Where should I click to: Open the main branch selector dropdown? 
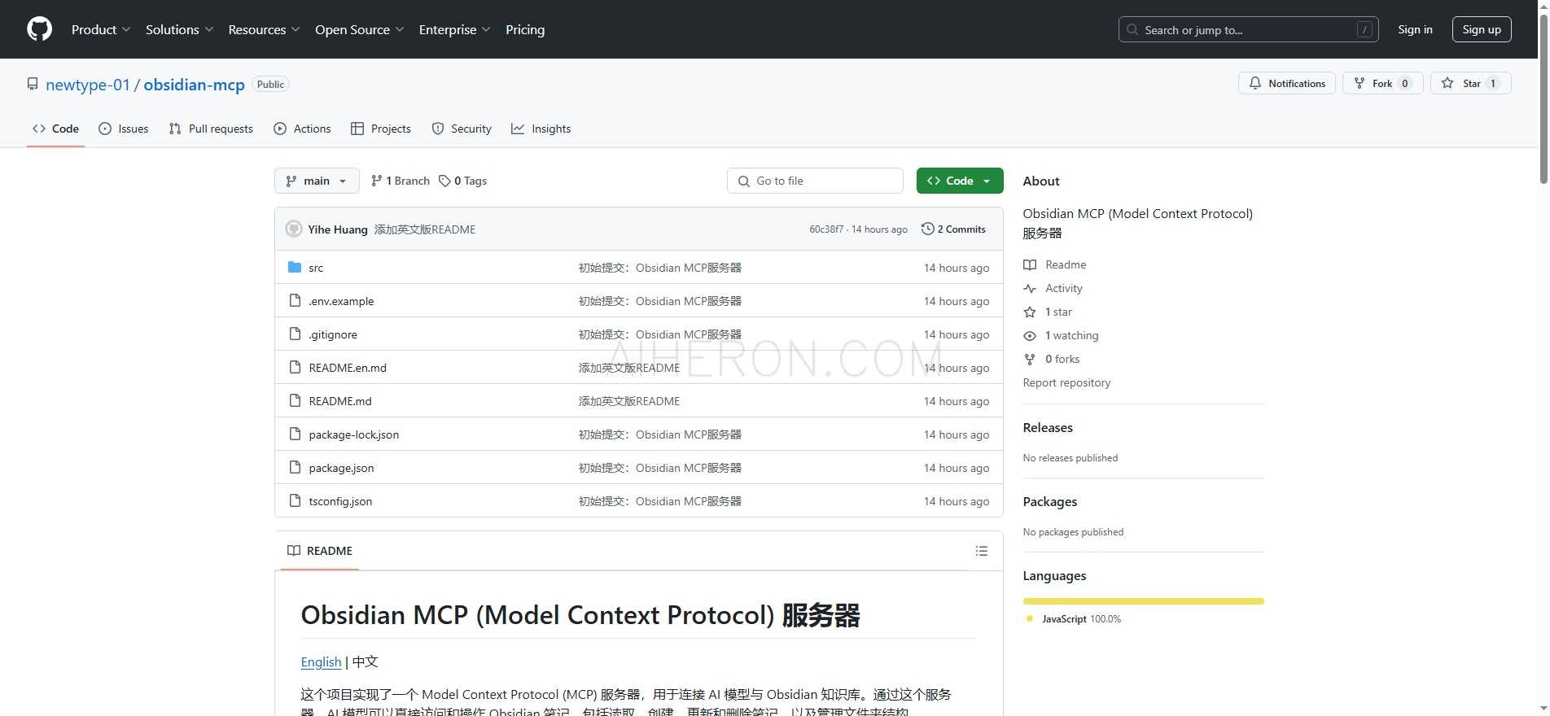pyautogui.click(x=317, y=181)
